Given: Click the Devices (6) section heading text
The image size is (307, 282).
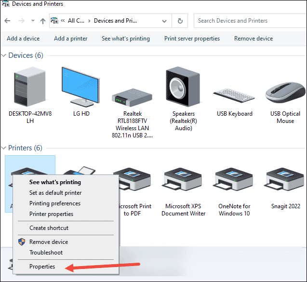Looking at the screenshot, I should click(x=26, y=55).
